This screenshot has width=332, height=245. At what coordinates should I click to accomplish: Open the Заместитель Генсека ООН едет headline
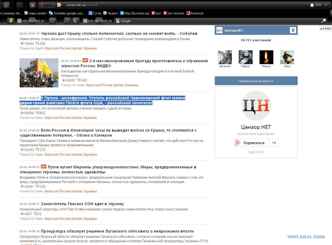click(x=82, y=204)
